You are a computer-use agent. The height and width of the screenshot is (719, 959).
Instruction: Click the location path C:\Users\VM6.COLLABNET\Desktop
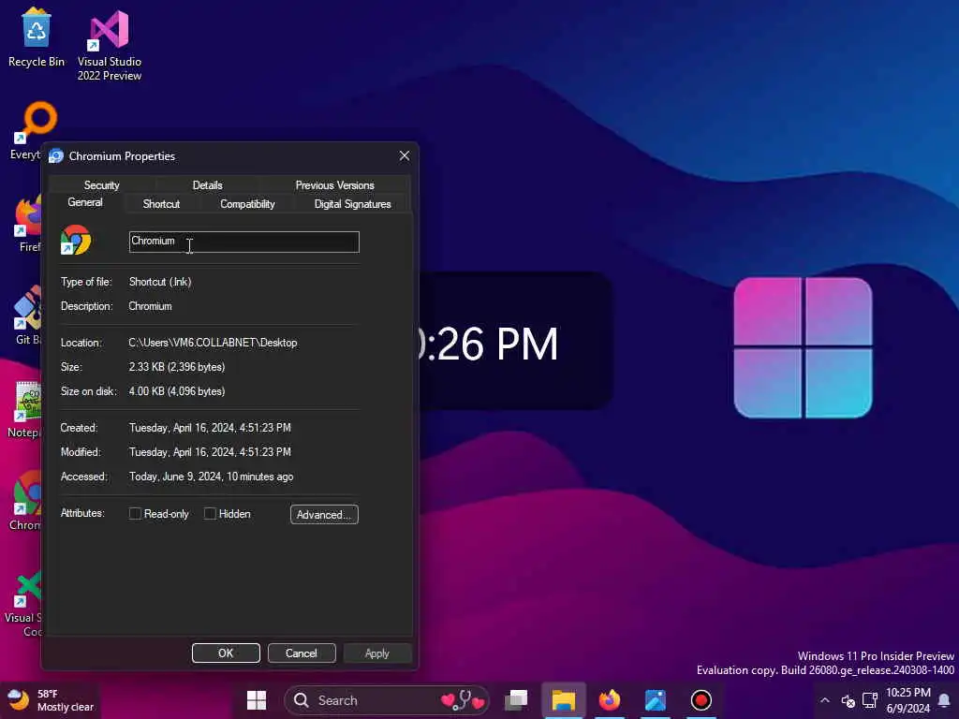click(213, 343)
